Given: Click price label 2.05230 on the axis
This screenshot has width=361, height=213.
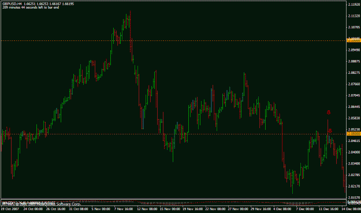Looking at the screenshot, I should coord(354,129).
